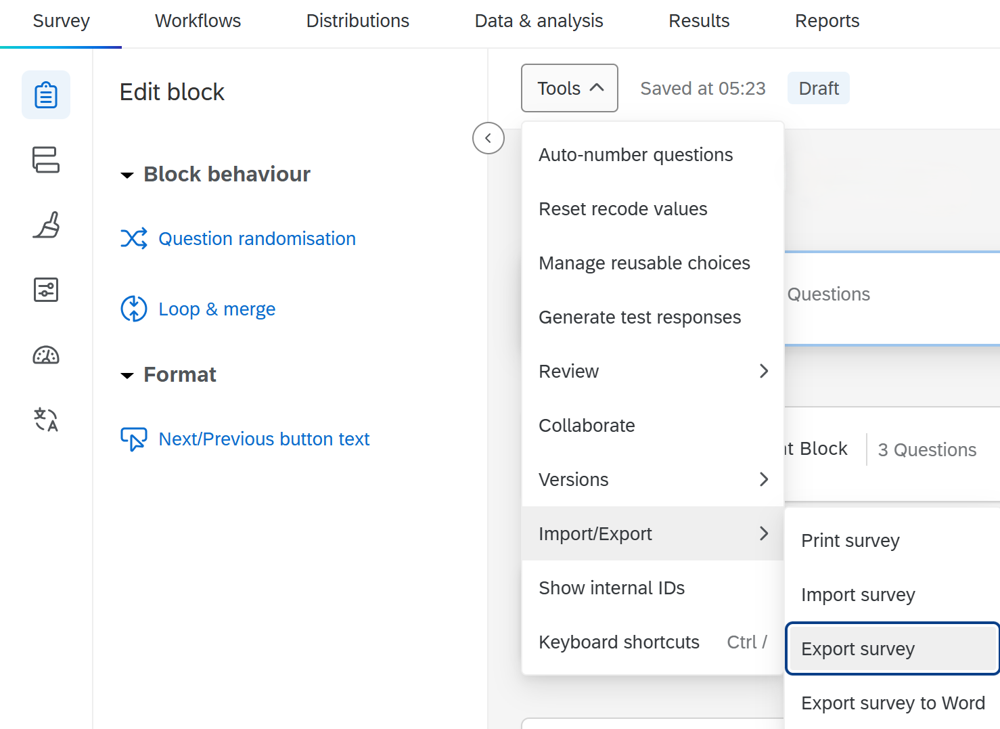Choose Auto-number questions from Tools menu
1000x729 pixels.
pos(653,154)
